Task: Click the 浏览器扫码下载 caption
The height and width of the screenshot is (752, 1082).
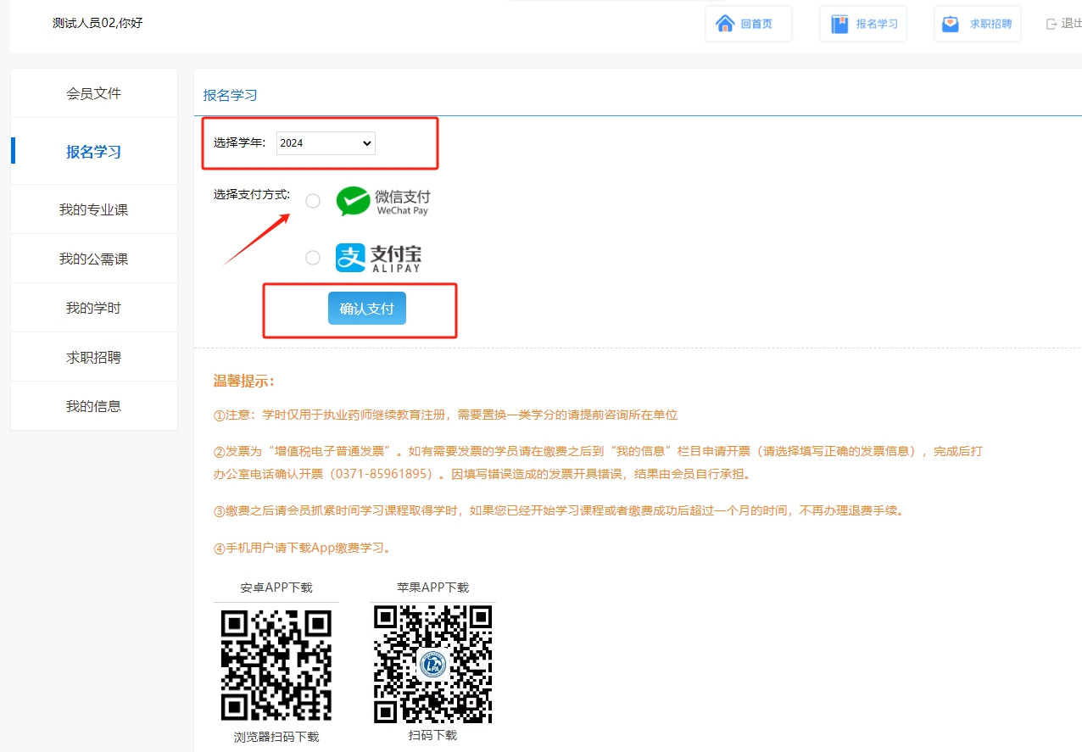Action: click(x=276, y=737)
